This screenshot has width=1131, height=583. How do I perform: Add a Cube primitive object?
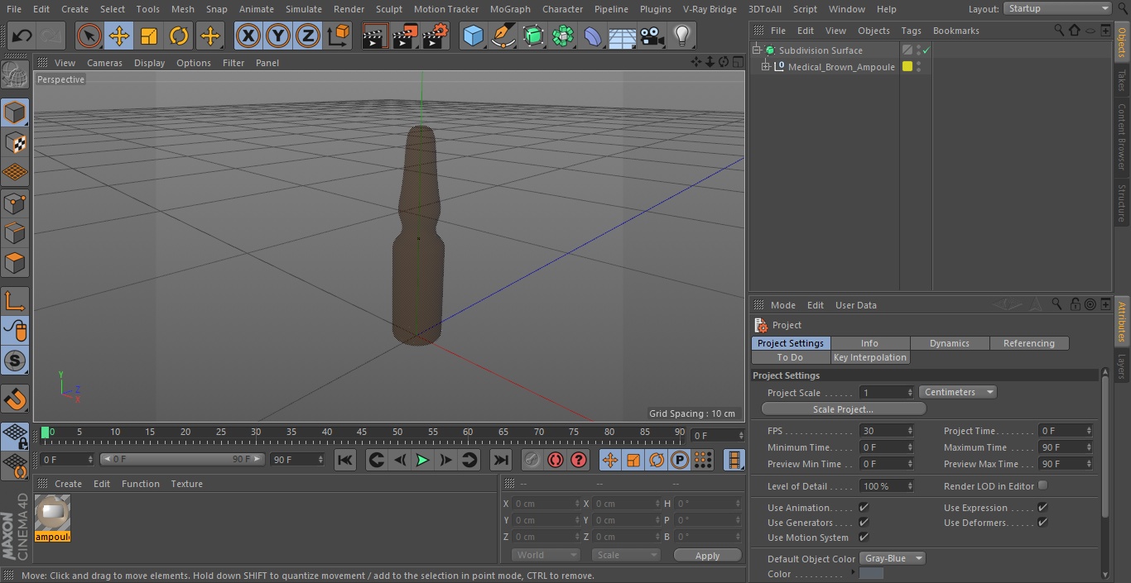473,36
